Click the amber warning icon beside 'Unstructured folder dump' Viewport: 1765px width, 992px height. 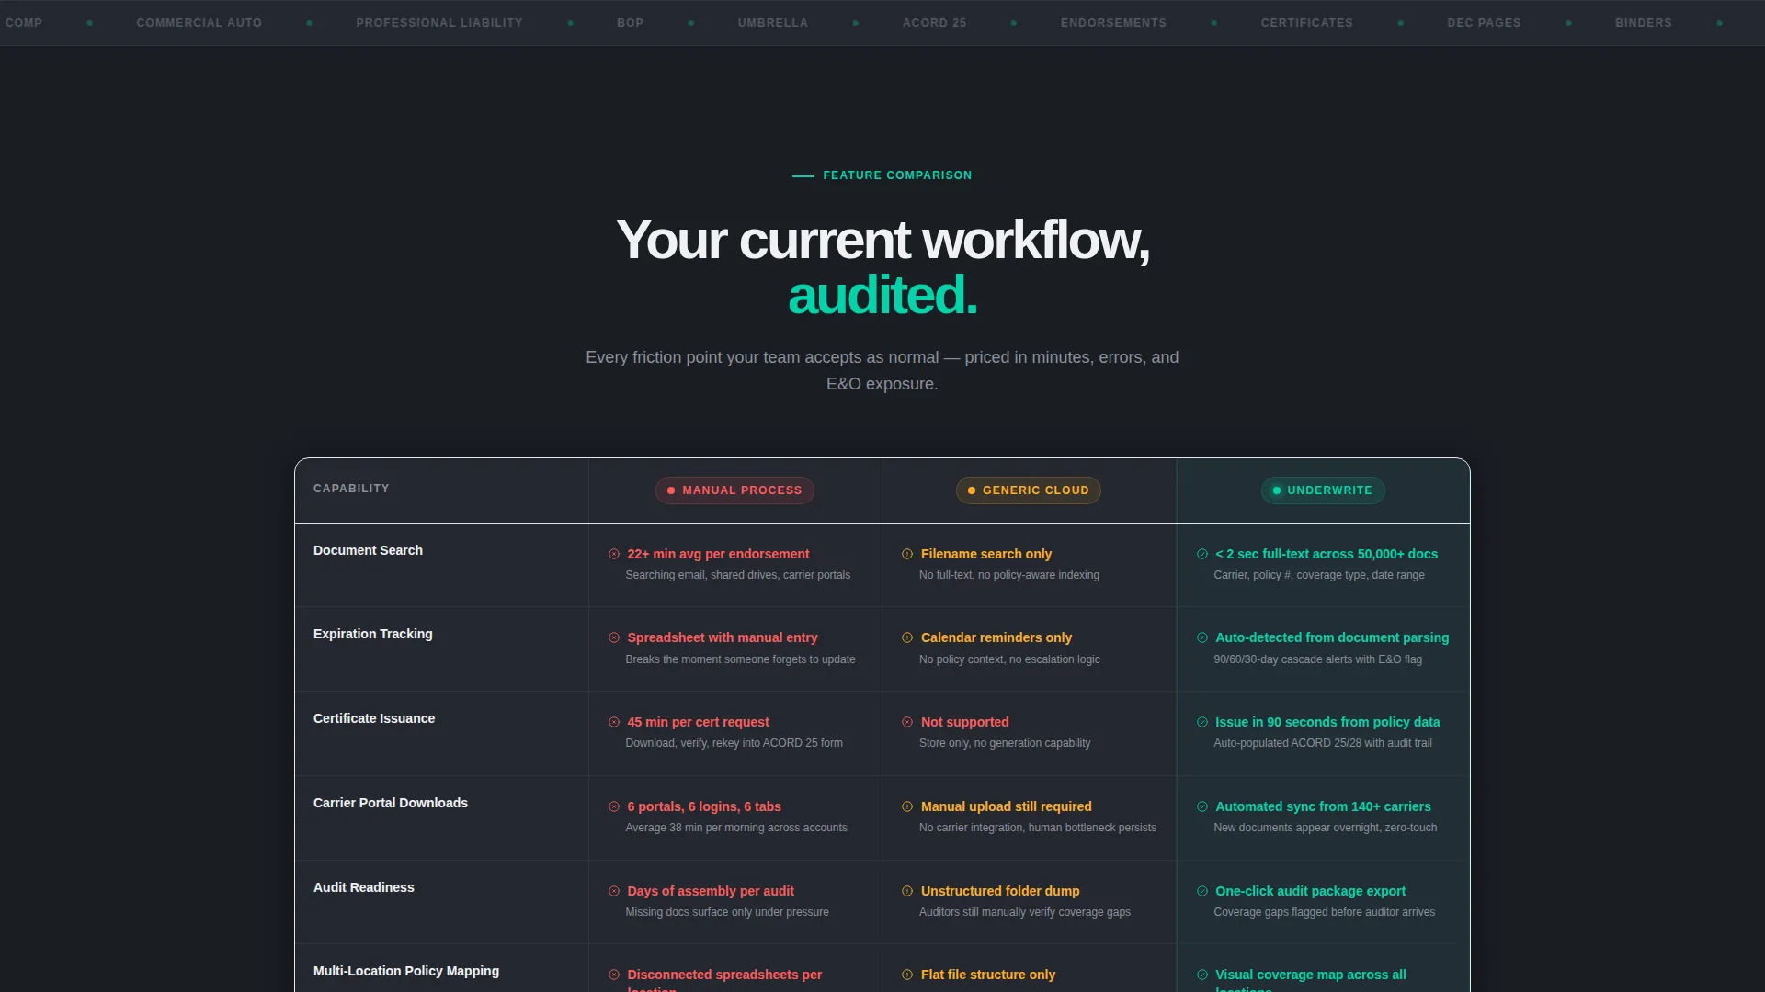(x=907, y=891)
